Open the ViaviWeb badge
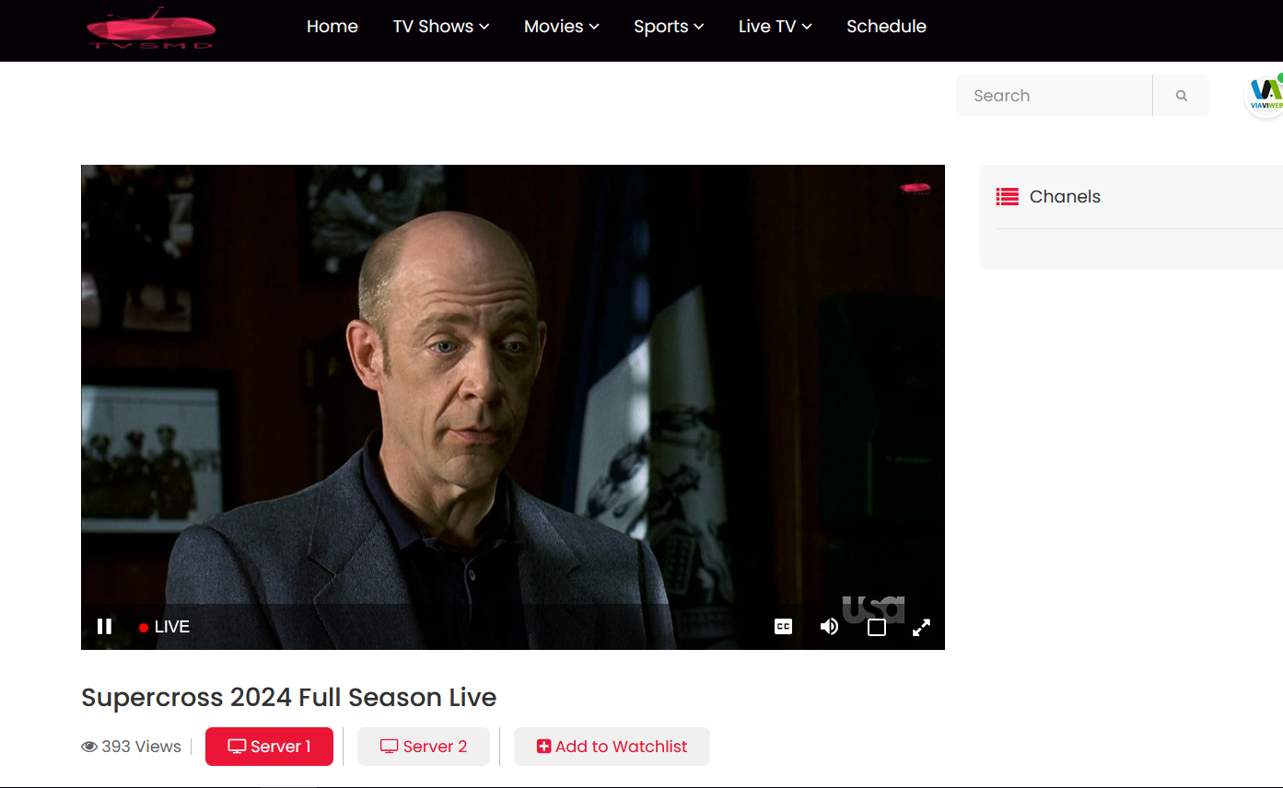Viewport: 1283px width, 788px height. (1266, 96)
